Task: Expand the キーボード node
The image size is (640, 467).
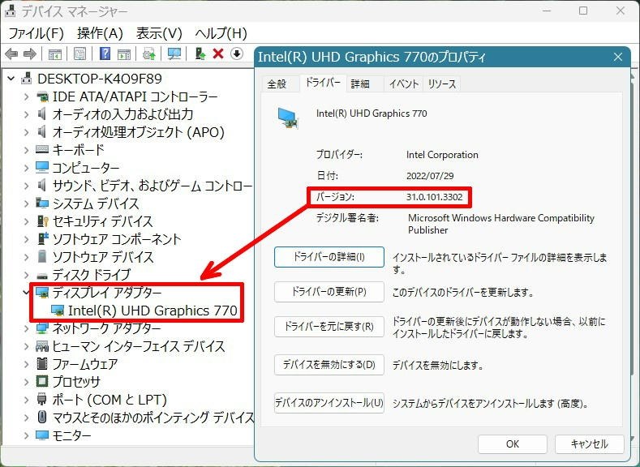Action: click(x=27, y=150)
